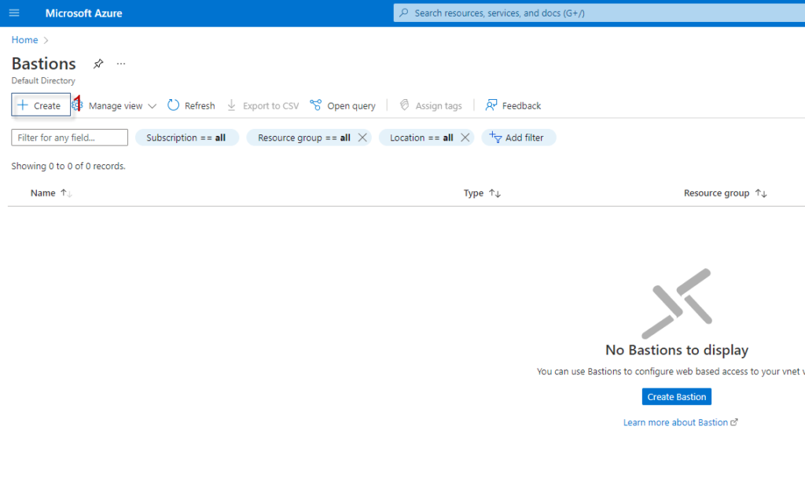Open the Manage view dropdown
805x478 pixels.
pos(114,105)
